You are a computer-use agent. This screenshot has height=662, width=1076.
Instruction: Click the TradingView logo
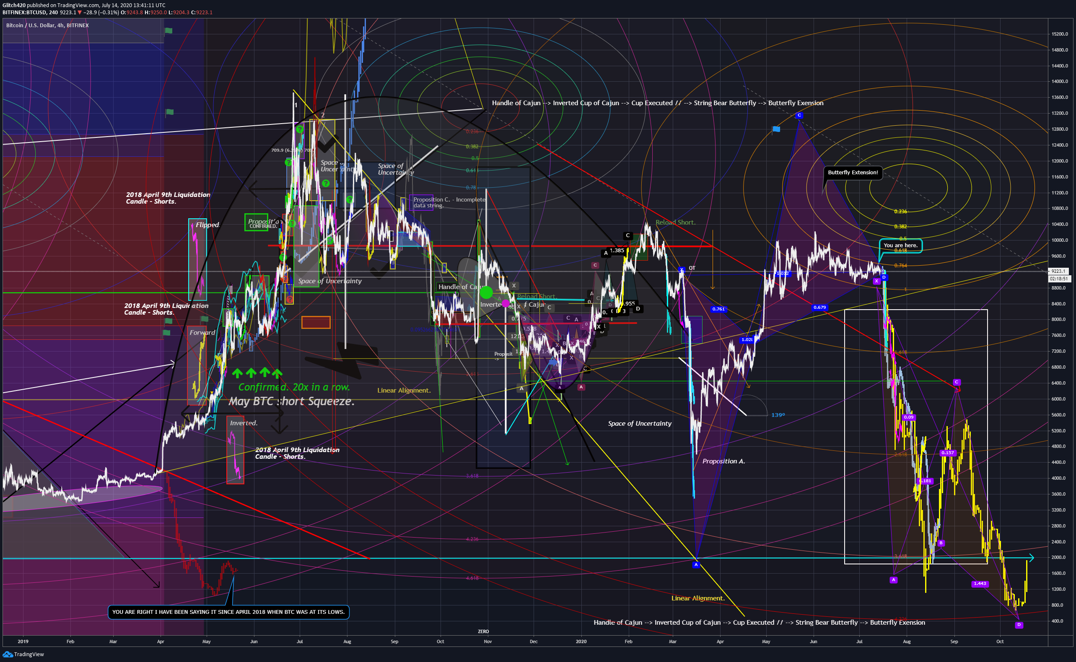[x=23, y=654]
